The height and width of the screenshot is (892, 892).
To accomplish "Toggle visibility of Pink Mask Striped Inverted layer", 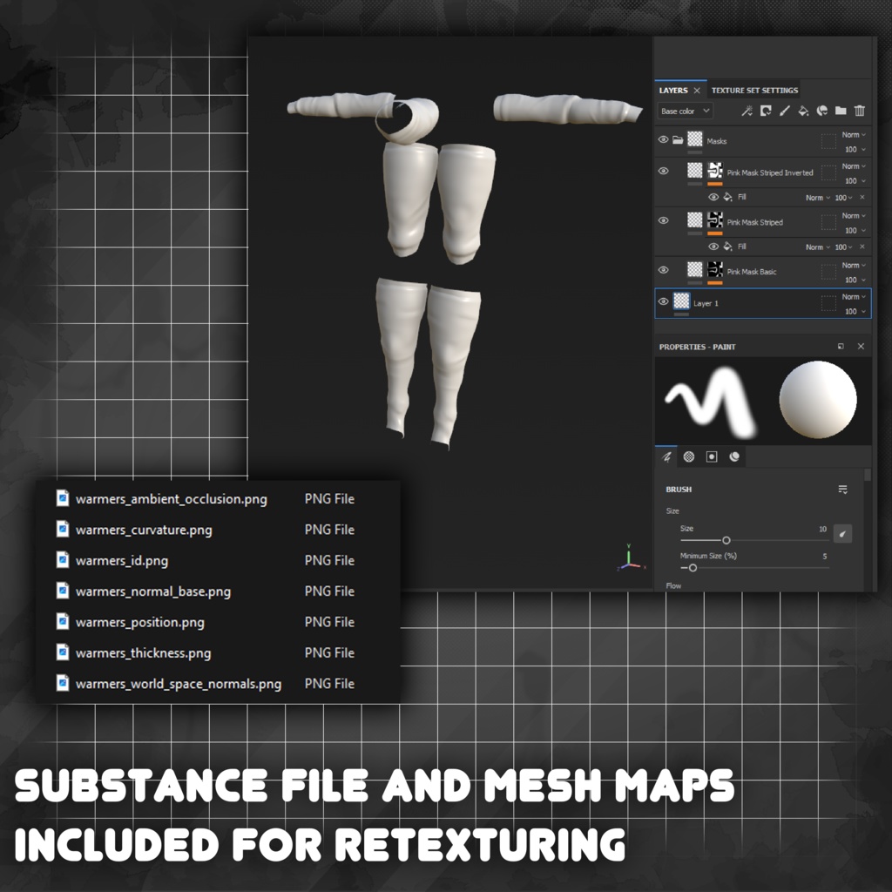I will [x=664, y=171].
